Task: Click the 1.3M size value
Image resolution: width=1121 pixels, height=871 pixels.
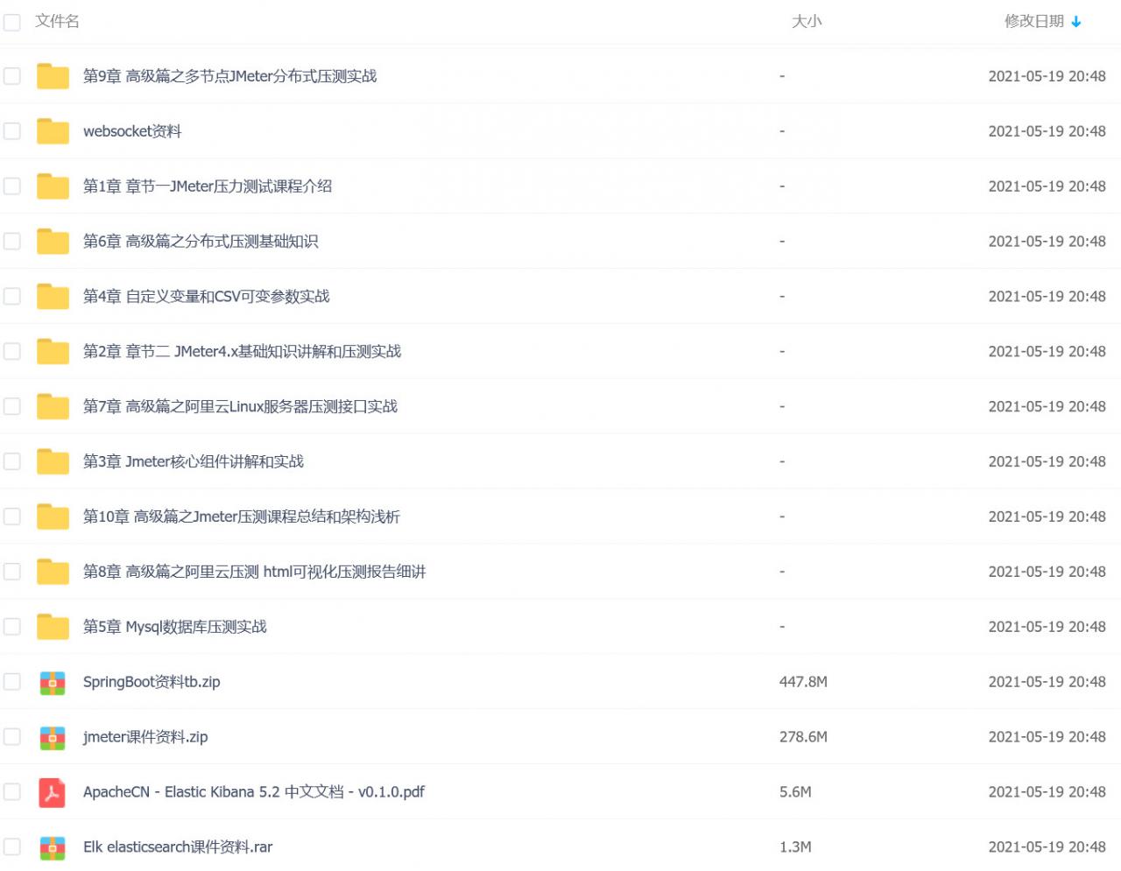Action: point(795,847)
